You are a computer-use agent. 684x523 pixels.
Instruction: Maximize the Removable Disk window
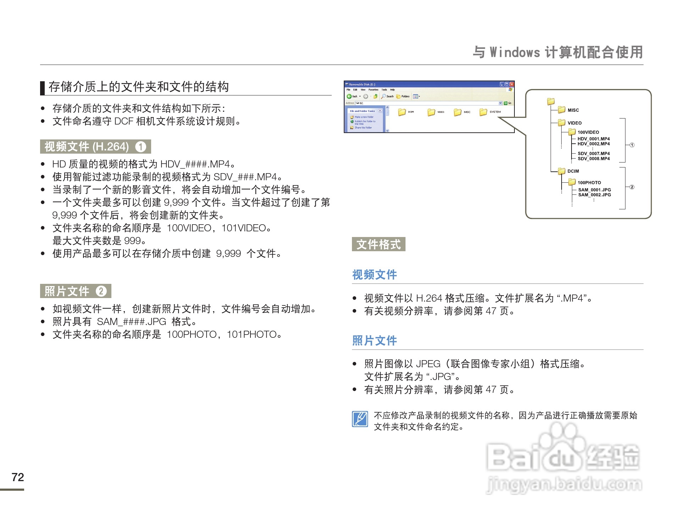coord(507,84)
